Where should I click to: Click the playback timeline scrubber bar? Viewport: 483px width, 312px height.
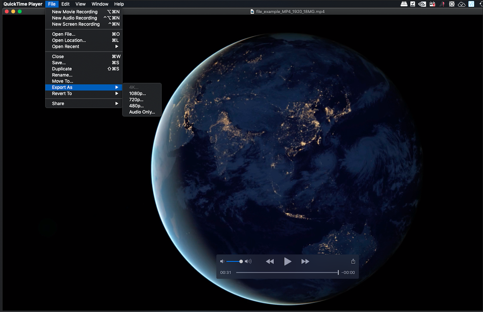click(287, 273)
